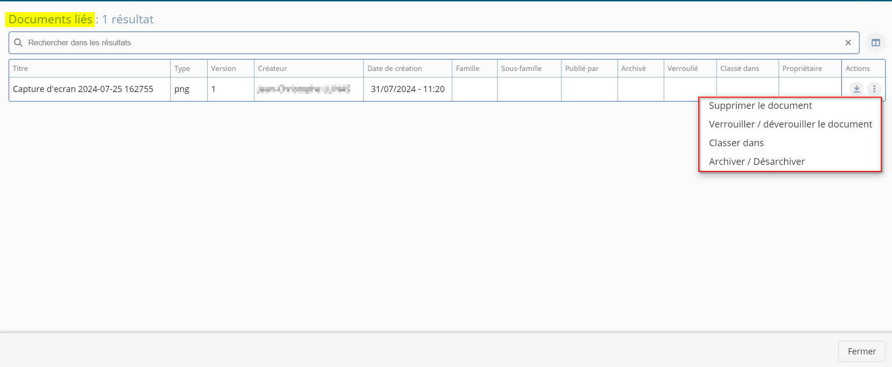Image resolution: width=892 pixels, height=367 pixels.
Task: Choose Verrouiller / déverouiller le document
Action: (x=790, y=124)
